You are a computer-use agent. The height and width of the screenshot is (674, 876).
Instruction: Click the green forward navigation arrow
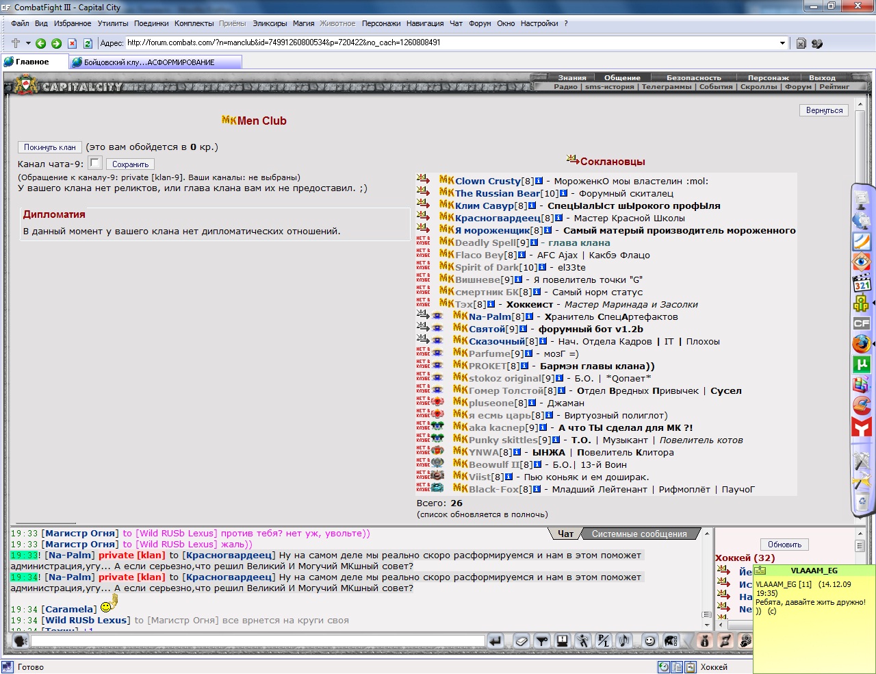56,43
